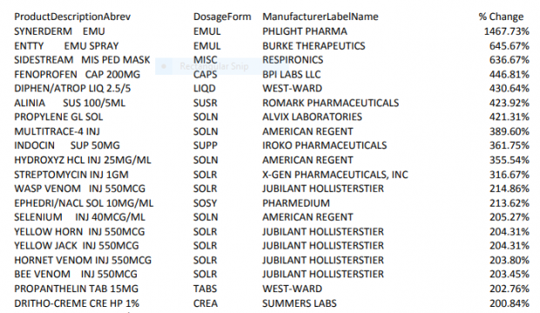This screenshot has height=313, width=540.
Task: Click the ManufacturerLabelName column header
Action: 321,17
